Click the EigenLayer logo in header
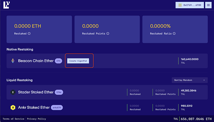The image size is (214, 122). [x=6, y=5]
